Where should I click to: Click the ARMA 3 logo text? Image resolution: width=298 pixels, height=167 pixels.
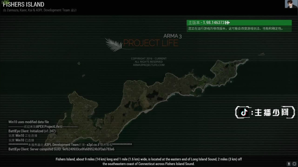(173, 36)
